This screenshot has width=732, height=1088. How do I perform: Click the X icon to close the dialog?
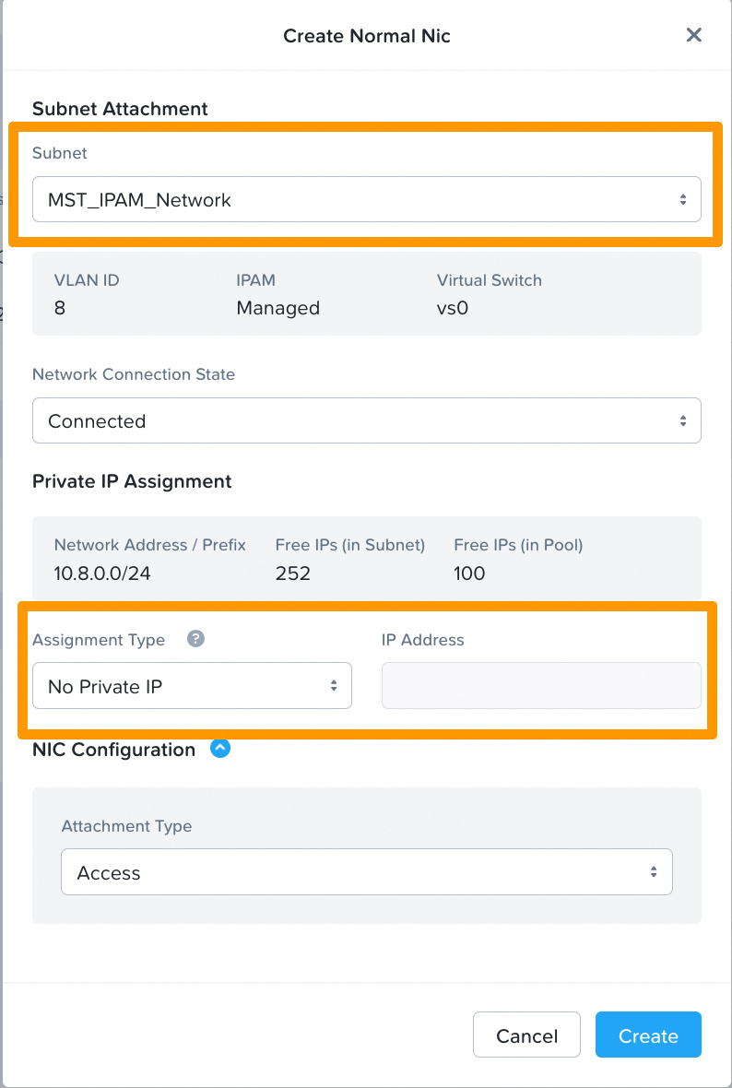click(x=694, y=35)
